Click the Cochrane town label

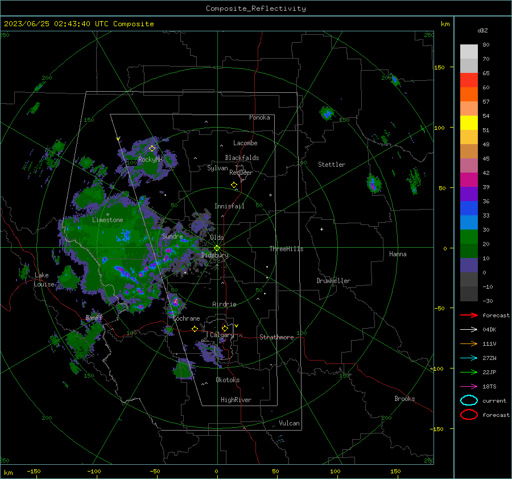186,318
